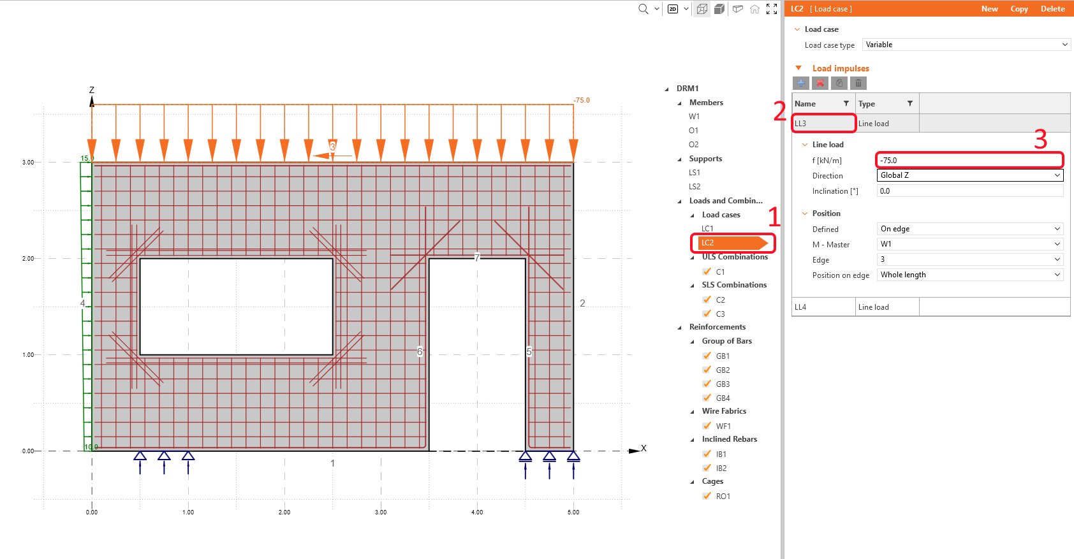Click the New button in LC2 header
Viewport: 1074px width, 559px height.
(x=989, y=9)
